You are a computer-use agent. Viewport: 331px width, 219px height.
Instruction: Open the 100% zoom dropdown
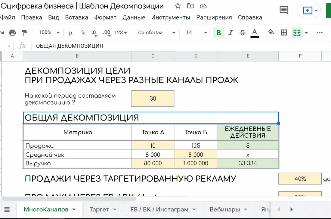(x=49, y=33)
